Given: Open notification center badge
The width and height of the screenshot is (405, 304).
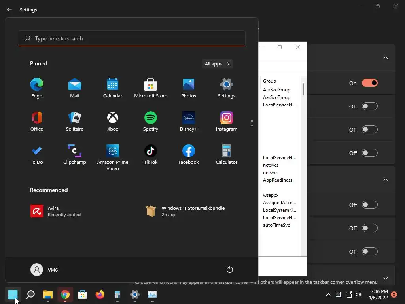Looking at the screenshot, I should click(x=394, y=294).
